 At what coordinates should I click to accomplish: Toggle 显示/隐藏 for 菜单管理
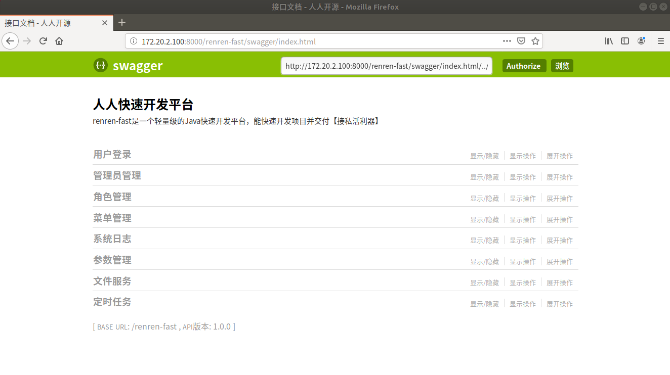tap(484, 220)
